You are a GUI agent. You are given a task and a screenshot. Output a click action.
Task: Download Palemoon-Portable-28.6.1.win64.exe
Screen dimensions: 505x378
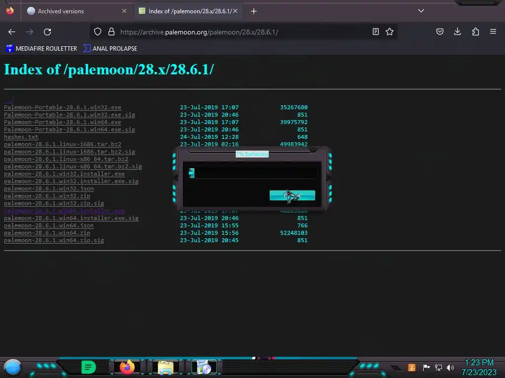(63, 122)
